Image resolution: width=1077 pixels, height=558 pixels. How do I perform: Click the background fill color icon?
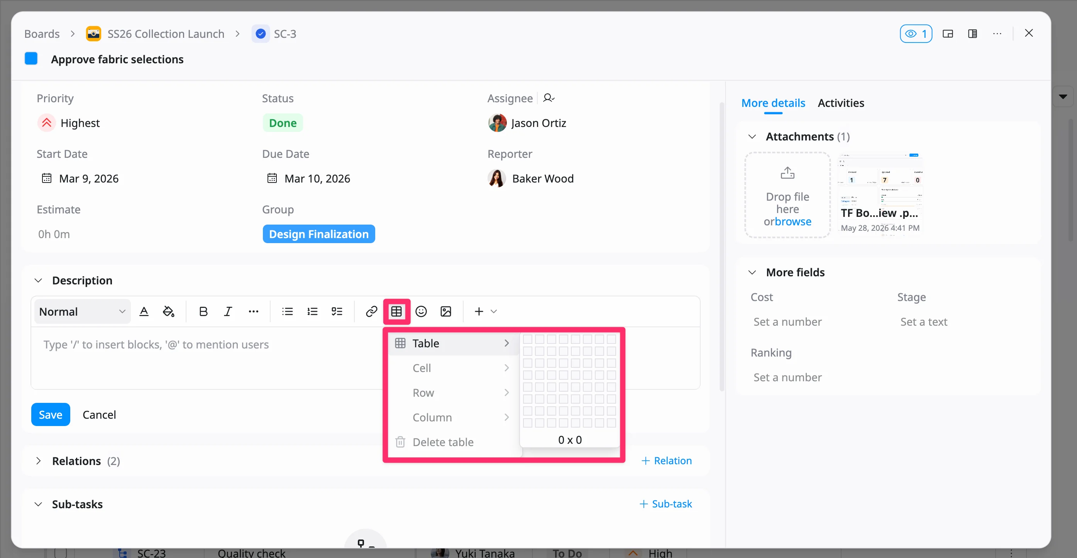pos(168,311)
